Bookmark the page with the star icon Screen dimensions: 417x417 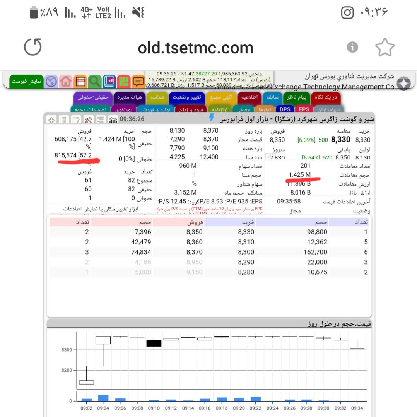point(385,47)
